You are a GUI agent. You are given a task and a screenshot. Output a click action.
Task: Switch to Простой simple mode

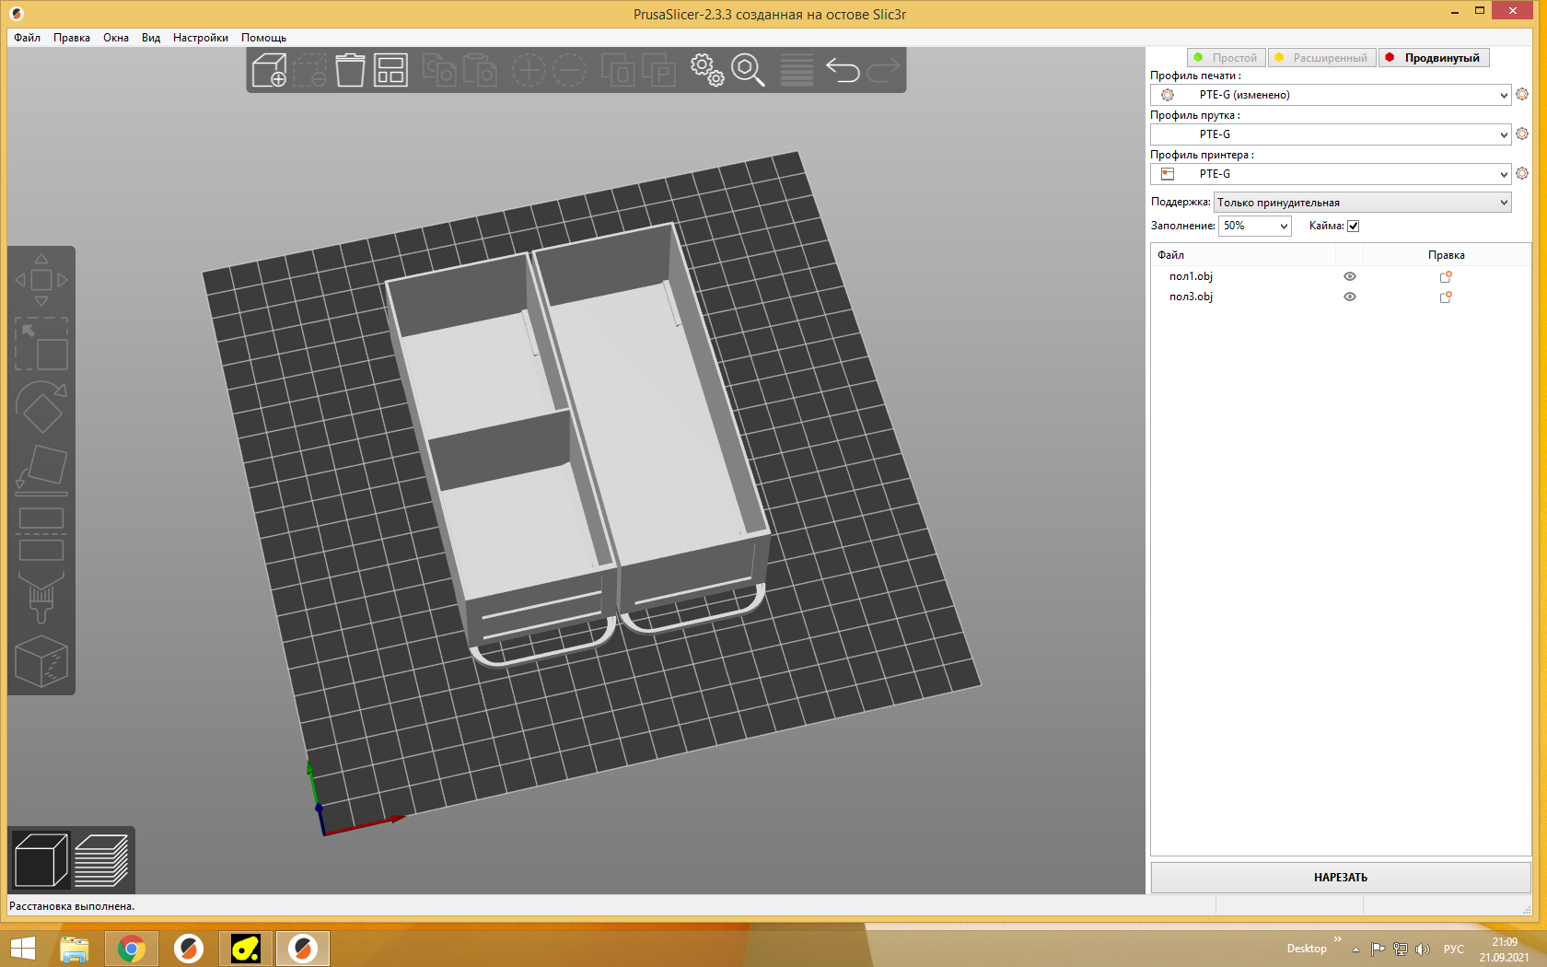(x=1227, y=58)
